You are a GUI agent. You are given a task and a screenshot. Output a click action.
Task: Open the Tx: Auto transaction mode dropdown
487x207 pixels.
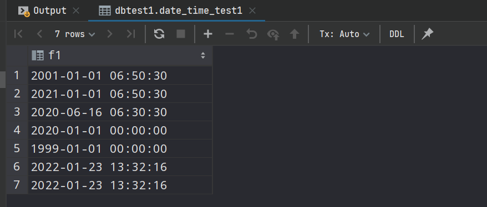(x=344, y=34)
